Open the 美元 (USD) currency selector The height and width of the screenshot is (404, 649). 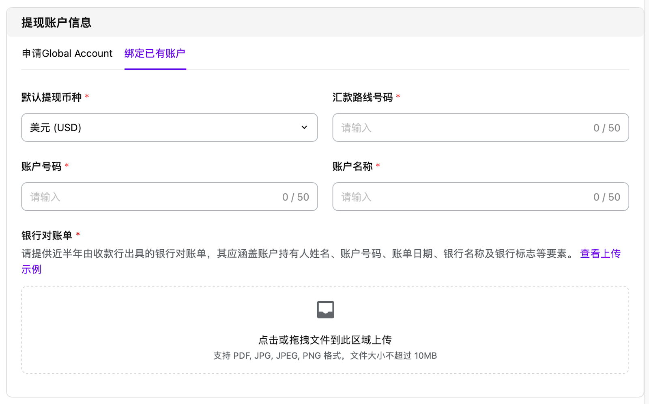pos(162,128)
